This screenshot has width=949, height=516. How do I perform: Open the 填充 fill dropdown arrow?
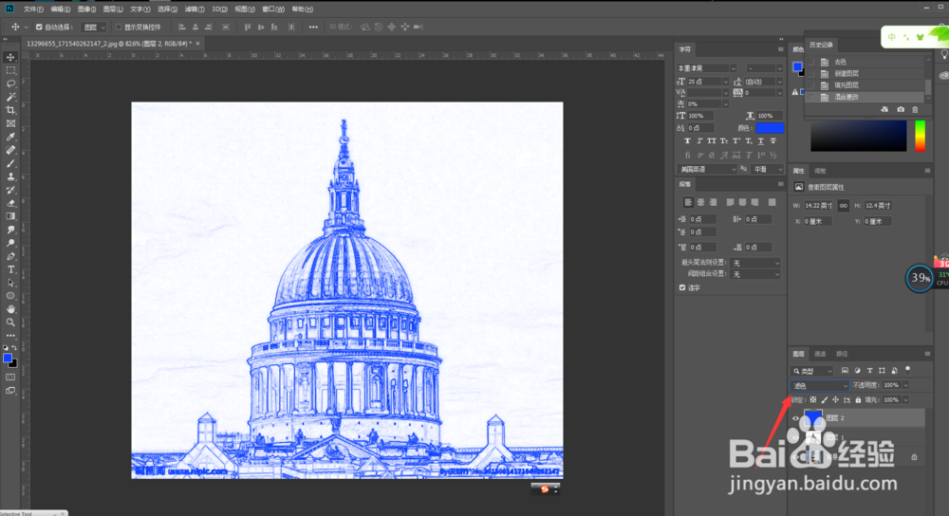[906, 400]
